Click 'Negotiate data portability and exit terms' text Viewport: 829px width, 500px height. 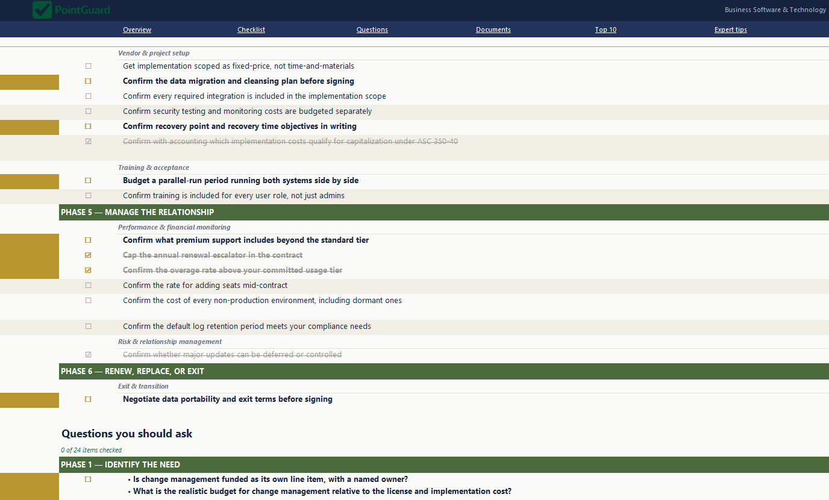point(228,399)
